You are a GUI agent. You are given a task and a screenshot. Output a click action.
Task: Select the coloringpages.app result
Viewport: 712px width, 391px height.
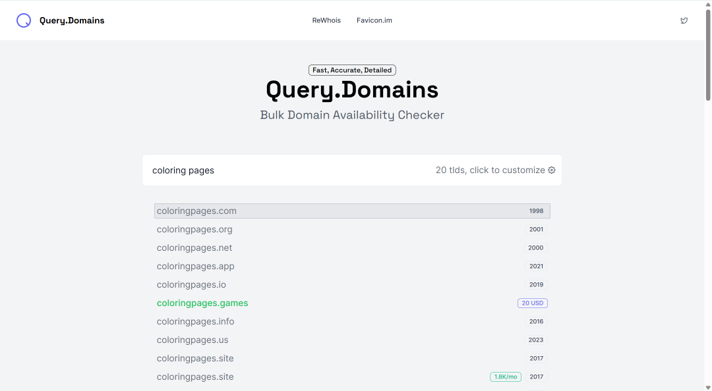[352, 266]
